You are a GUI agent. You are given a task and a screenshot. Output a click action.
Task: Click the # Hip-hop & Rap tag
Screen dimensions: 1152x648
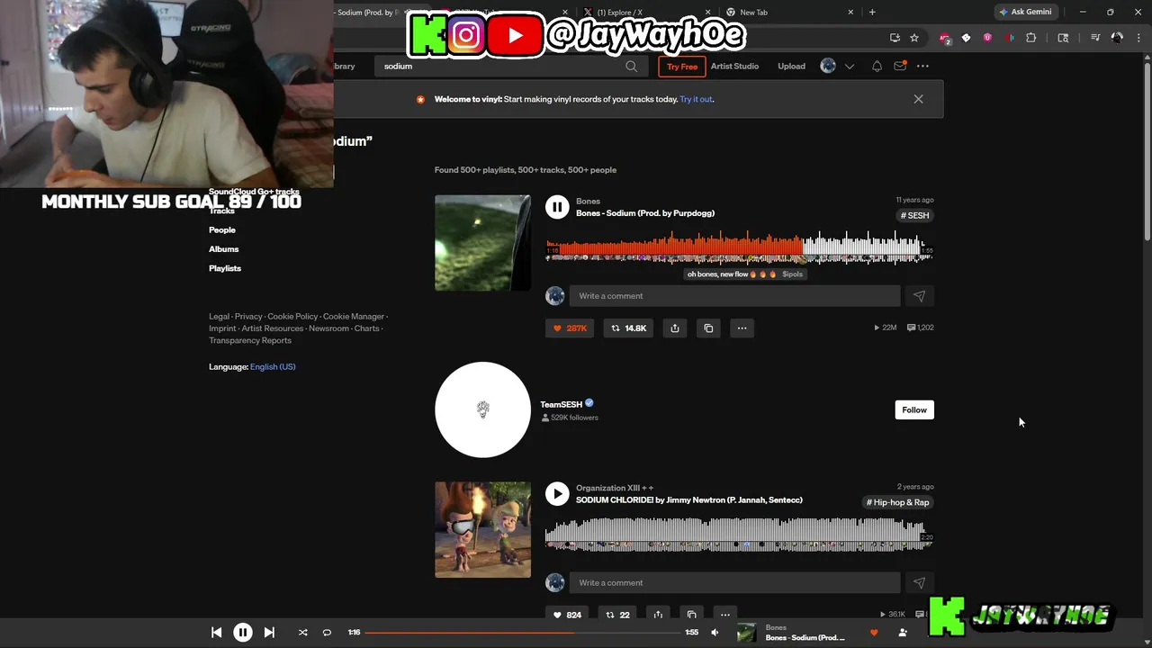897,503
